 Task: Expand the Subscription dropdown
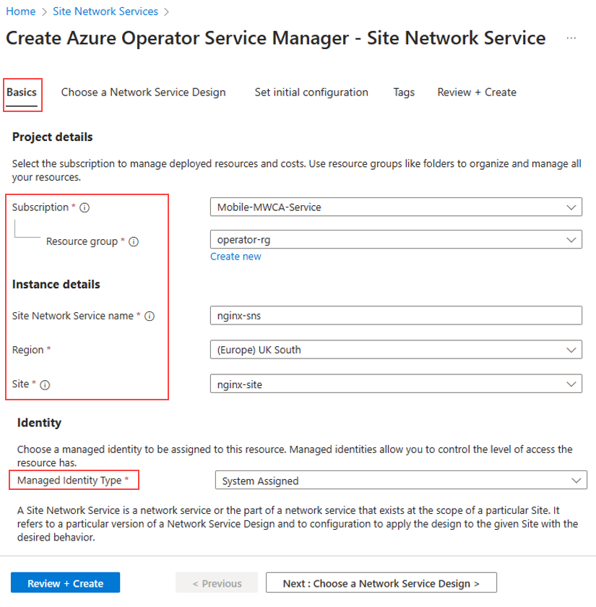coord(395,207)
